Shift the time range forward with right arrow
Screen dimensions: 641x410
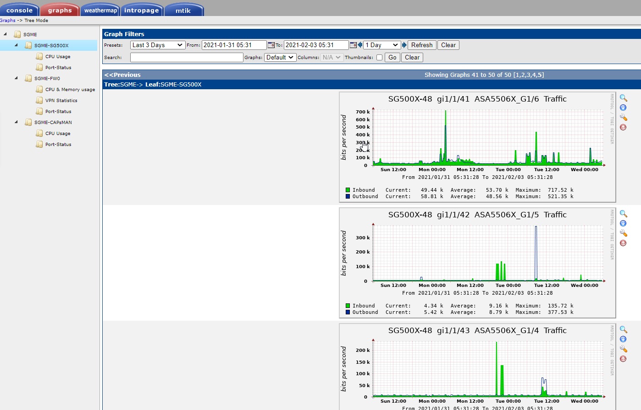pyautogui.click(x=404, y=45)
